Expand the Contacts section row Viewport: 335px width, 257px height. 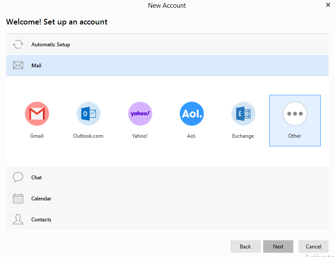click(x=172, y=220)
